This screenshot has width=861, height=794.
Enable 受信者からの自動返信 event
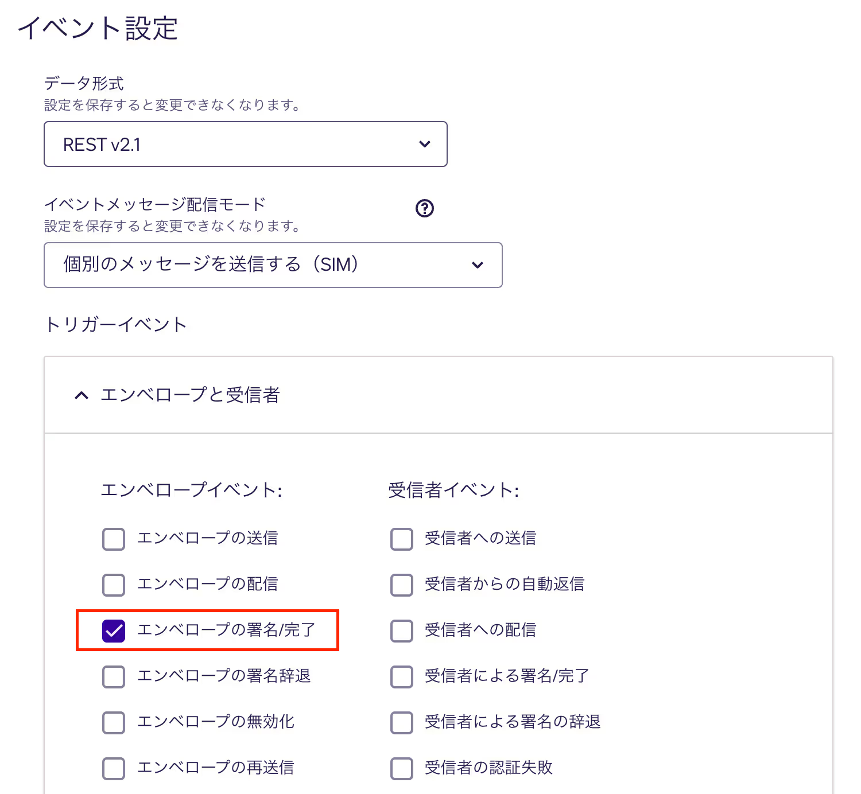click(402, 585)
